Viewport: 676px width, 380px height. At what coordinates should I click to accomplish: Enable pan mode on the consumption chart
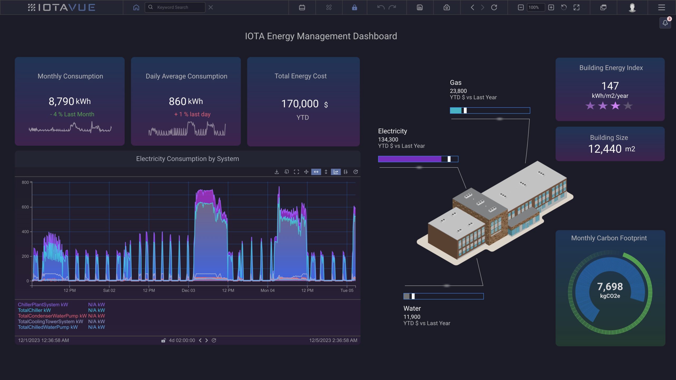306,172
